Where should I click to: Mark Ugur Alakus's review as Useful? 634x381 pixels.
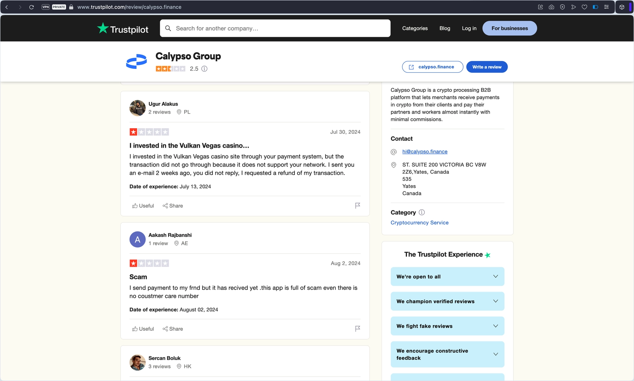[x=143, y=206]
